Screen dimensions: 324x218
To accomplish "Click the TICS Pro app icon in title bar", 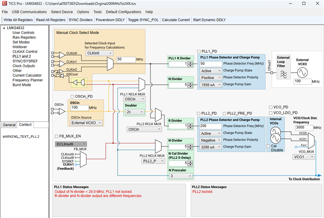I will pos(5,4).
